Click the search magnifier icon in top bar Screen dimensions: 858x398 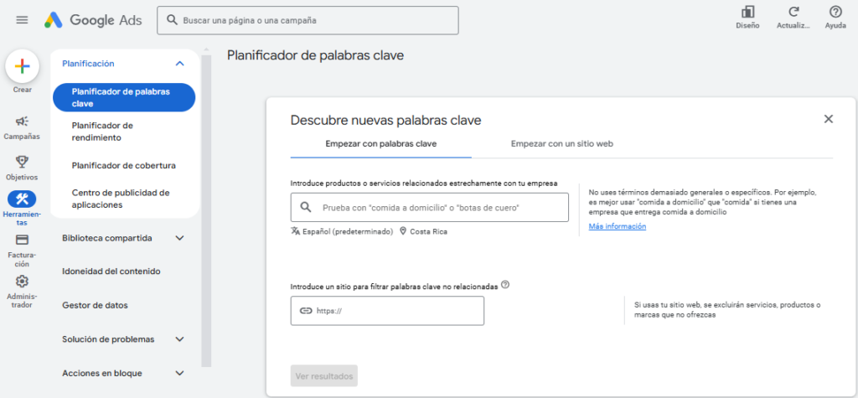172,20
